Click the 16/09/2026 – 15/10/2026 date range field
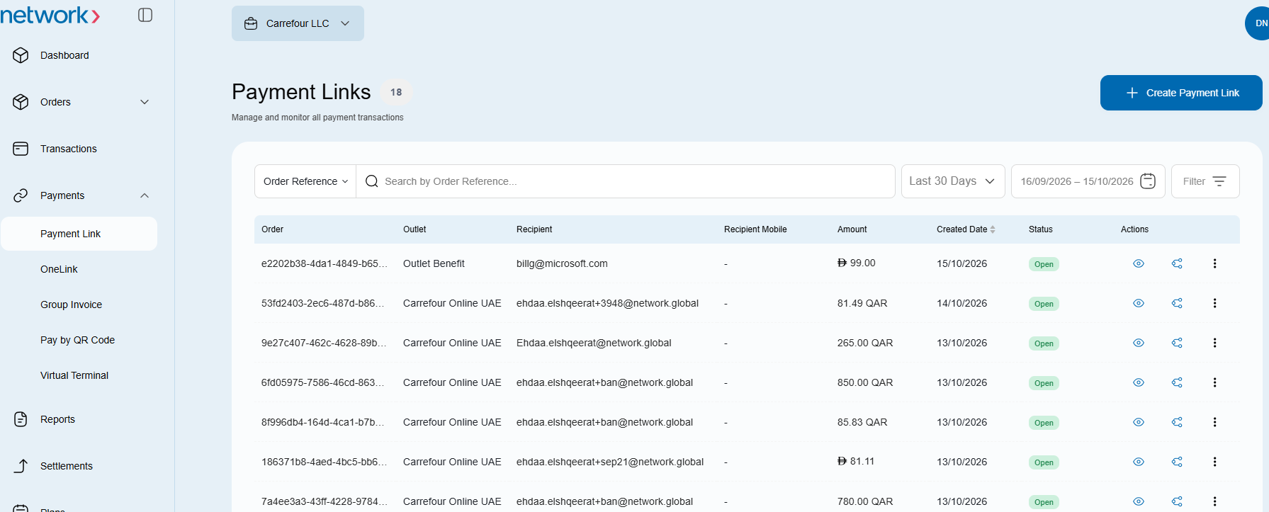This screenshot has height=512, width=1269. [1088, 181]
